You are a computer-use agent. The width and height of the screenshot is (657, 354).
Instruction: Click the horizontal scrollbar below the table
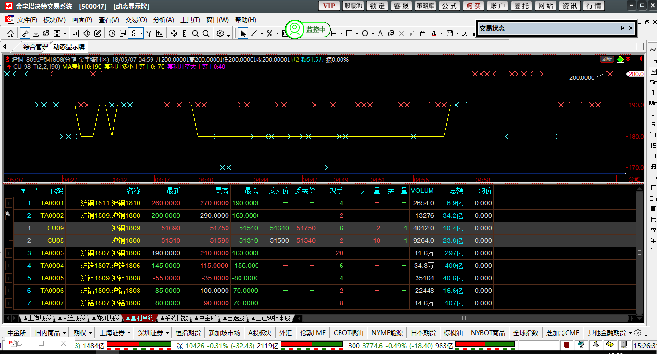click(465, 318)
